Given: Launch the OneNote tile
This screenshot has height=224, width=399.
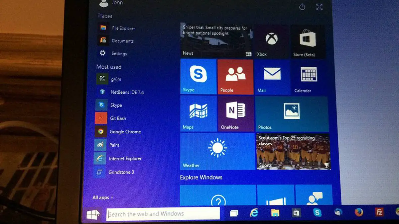Looking at the screenshot, I should tap(236, 114).
